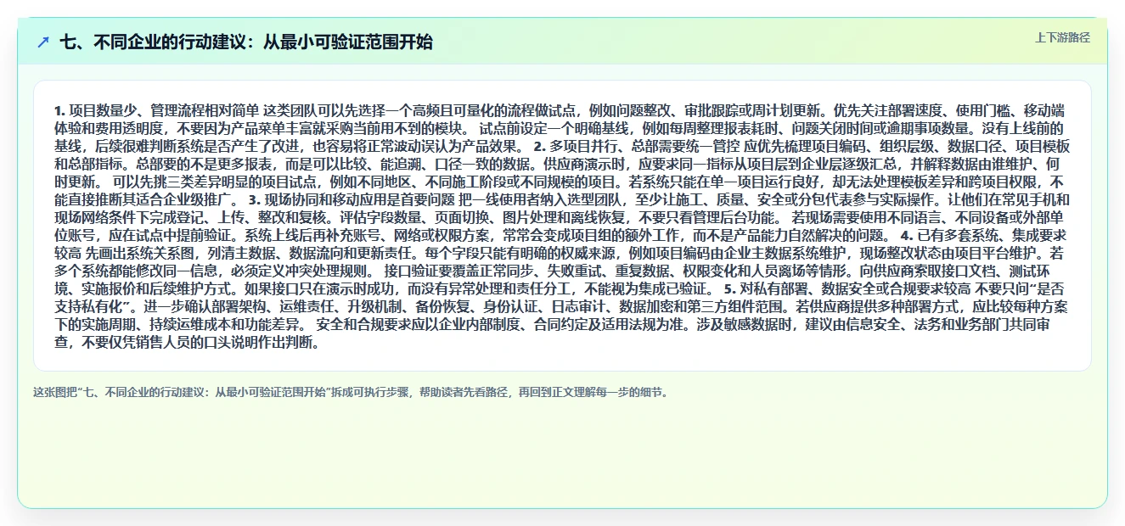
Task: Click the caption text beginning '这张图把'
Action: (351, 392)
